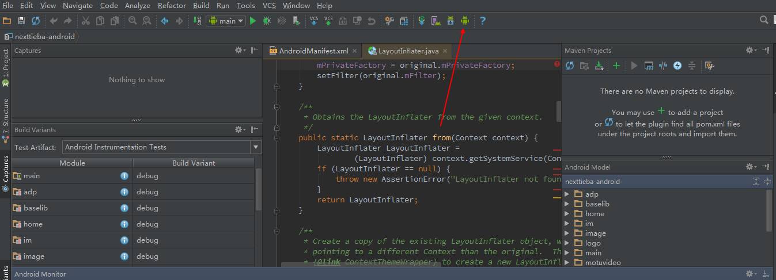776x280 pixels.
Task: Click the Replace icon beside Find
Action: [x=147, y=21]
